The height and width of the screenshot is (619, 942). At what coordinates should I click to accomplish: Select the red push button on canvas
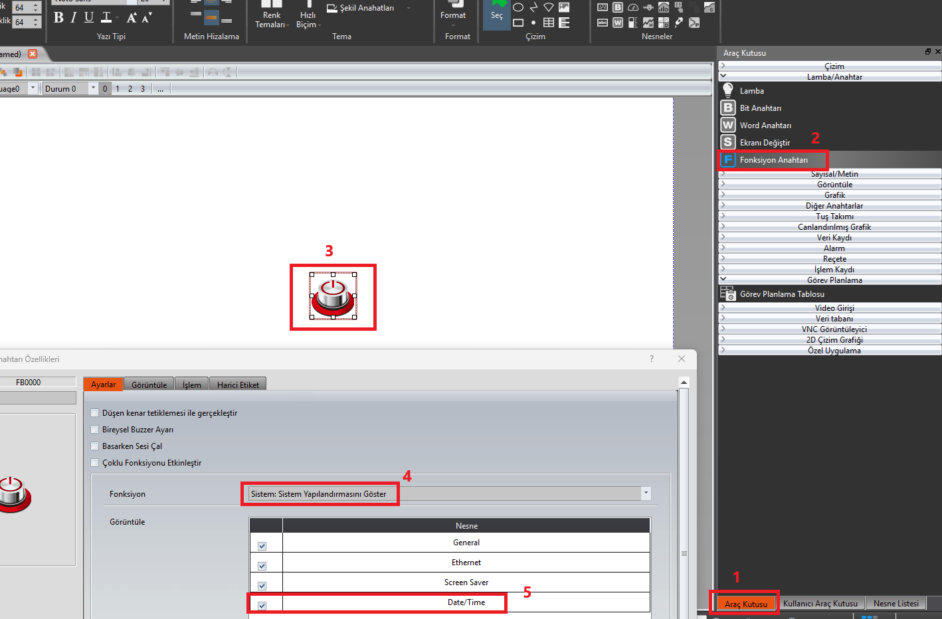333,296
